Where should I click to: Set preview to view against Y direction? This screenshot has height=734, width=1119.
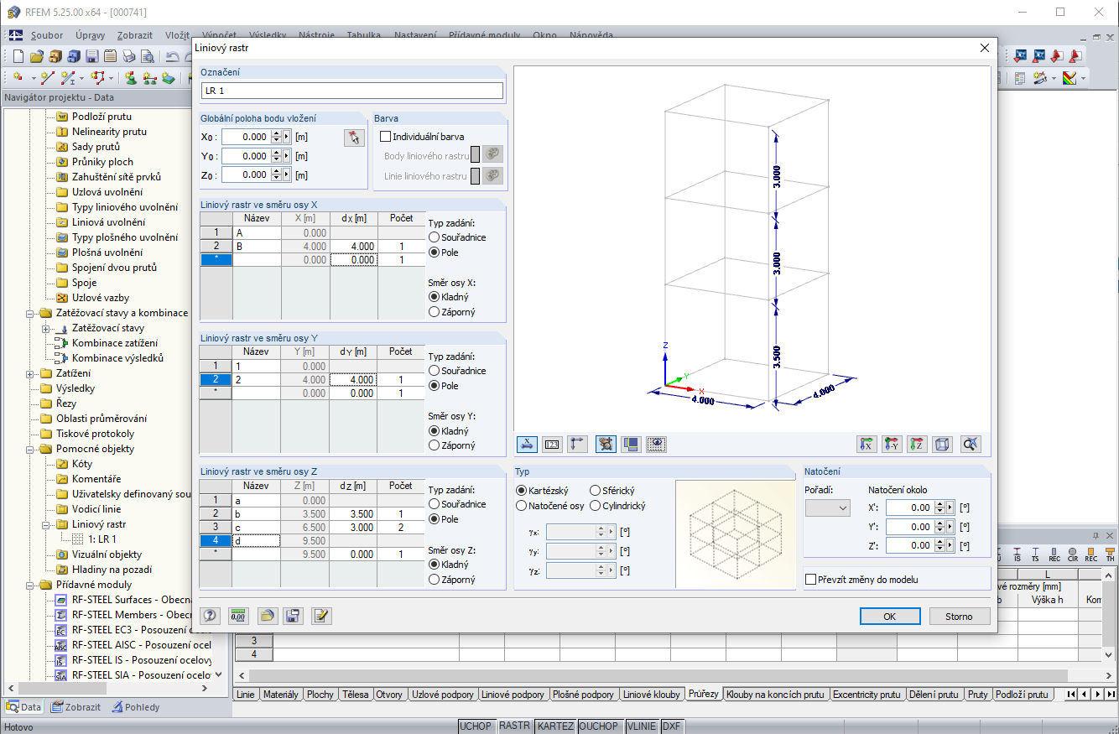tap(893, 444)
